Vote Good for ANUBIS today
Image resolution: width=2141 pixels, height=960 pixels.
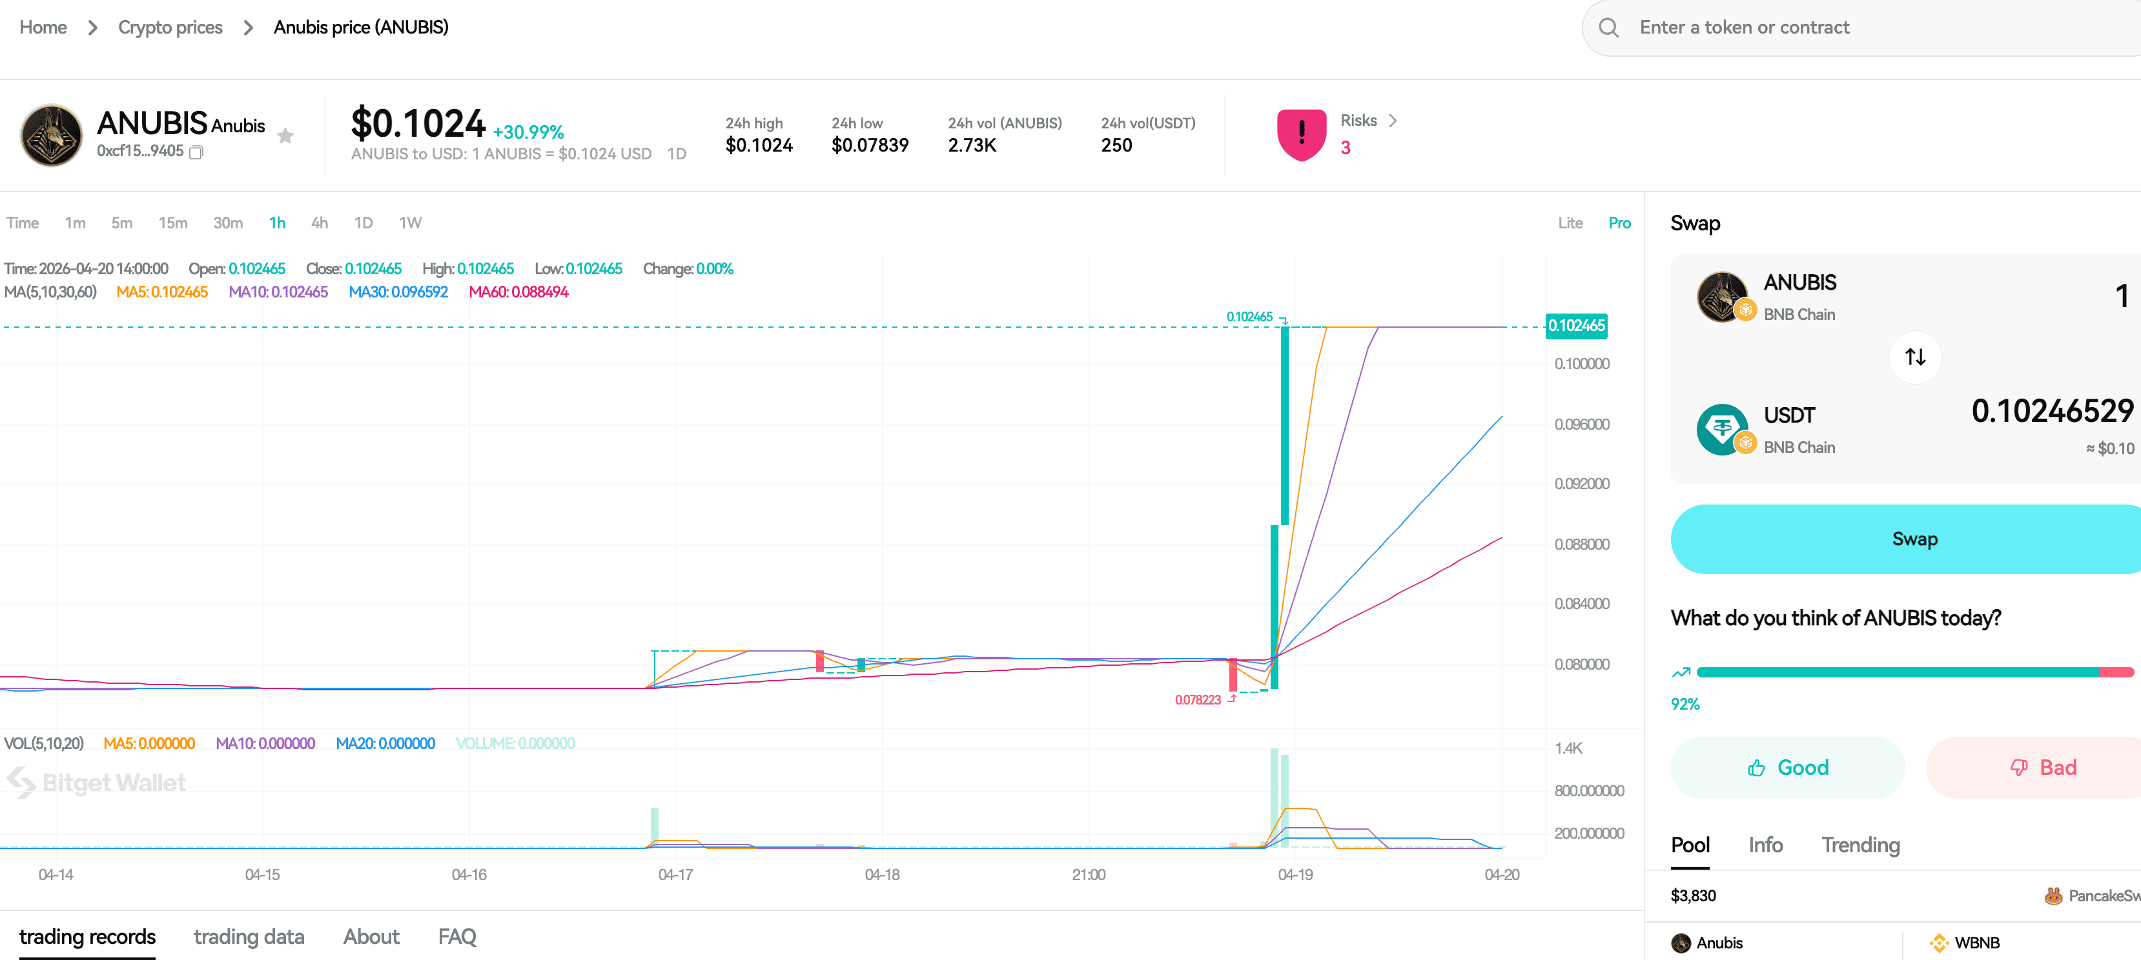point(1787,767)
